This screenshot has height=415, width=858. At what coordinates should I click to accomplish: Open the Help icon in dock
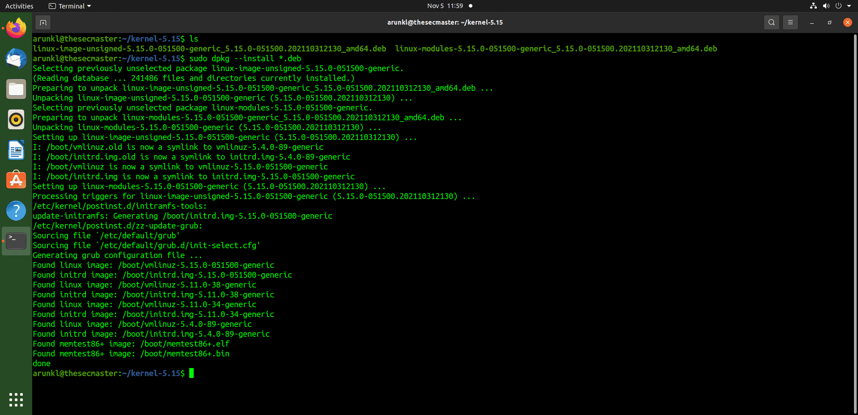pos(16,211)
